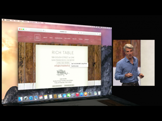Open the brown Contacts book in Dock
Viewport: 162px width, 121px height.
[55, 96]
